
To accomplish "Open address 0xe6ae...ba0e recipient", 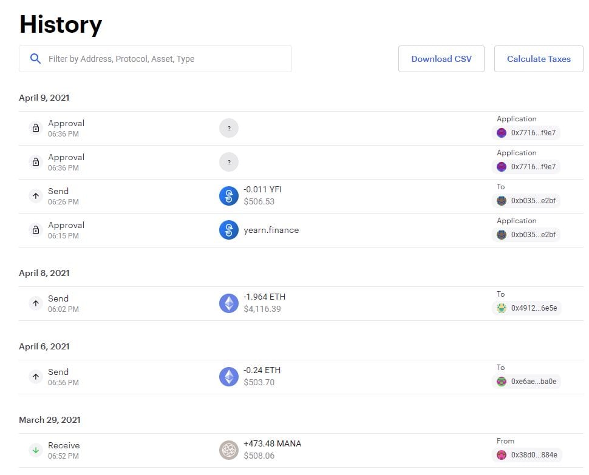I will [x=526, y=382].
